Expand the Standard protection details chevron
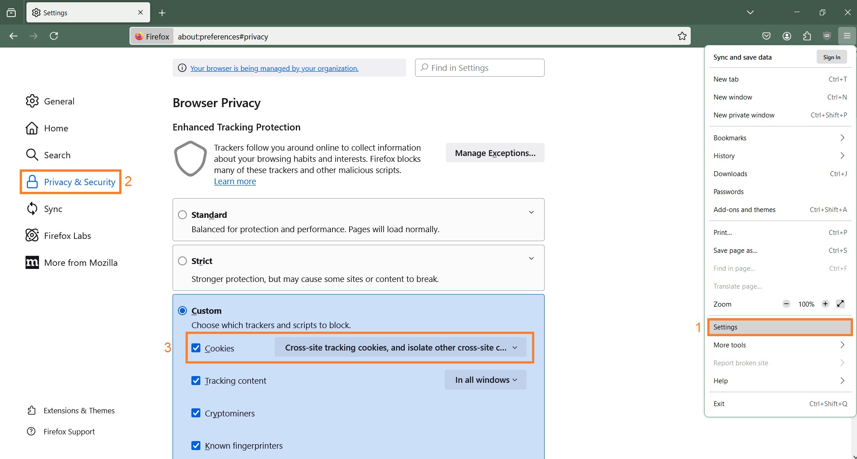 (x=531, y=212)
